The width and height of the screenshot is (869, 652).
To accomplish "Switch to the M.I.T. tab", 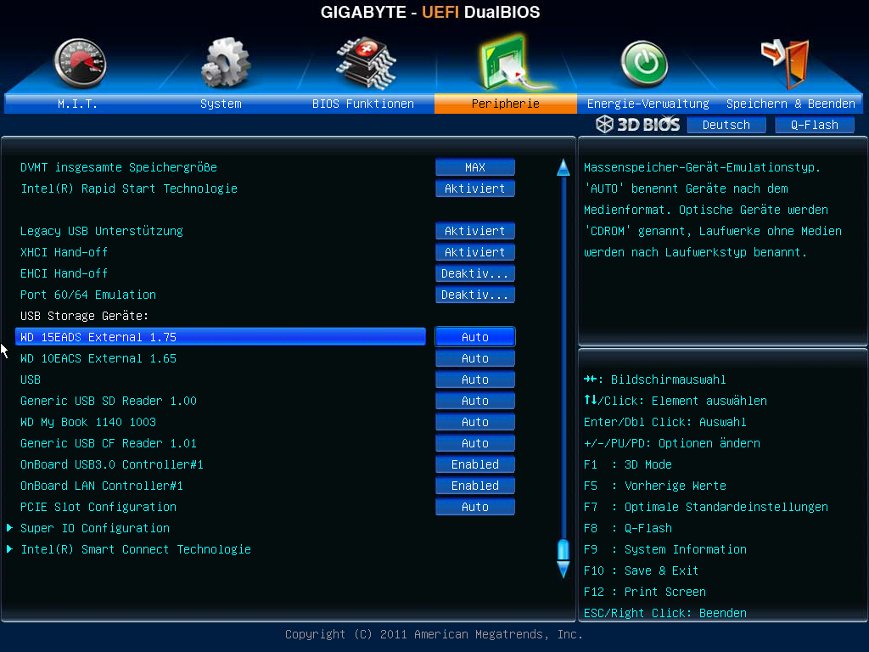I will pyautogui.click(x=77, y=104).
